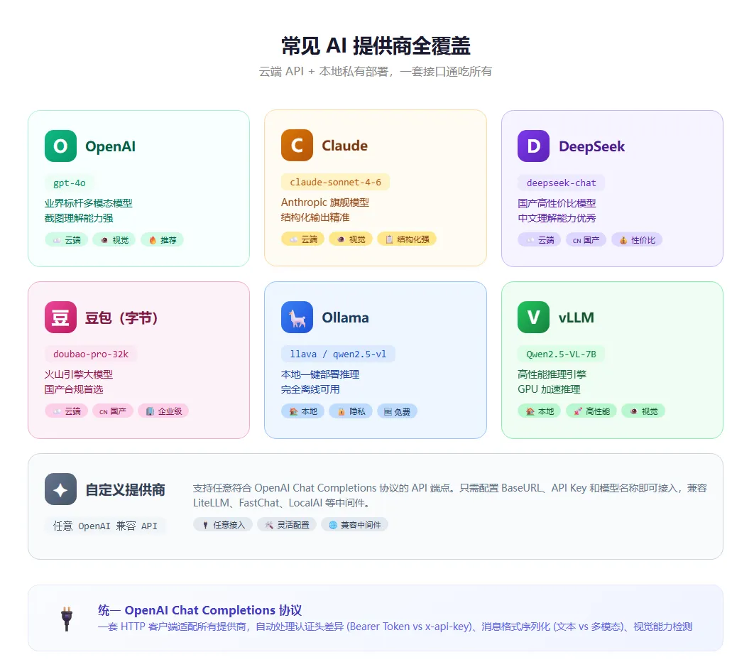Click the claude-sonnet-4-6 model chip
This screenshot has height=667, width=754.
coord(335,182)
